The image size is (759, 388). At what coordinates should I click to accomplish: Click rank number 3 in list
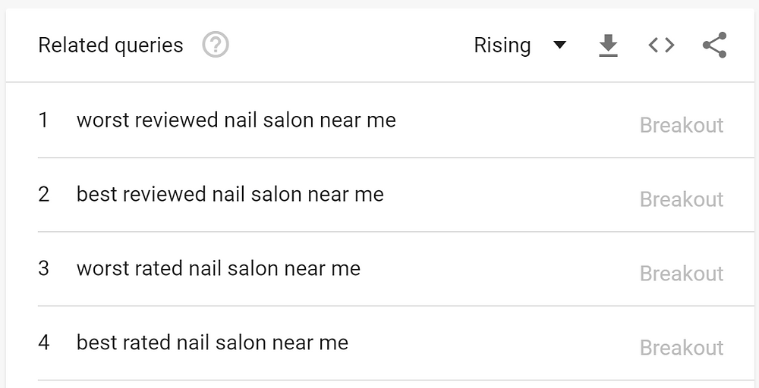(43, 268)
